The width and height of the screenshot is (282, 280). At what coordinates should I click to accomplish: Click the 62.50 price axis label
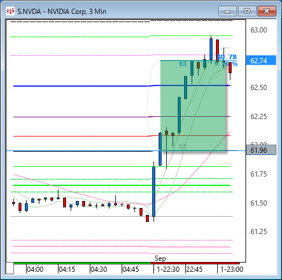259,88
